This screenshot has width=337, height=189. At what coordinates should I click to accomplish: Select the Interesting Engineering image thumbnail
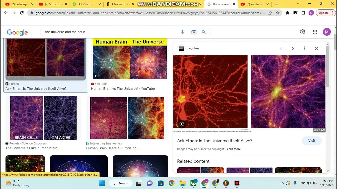(127, 118)
